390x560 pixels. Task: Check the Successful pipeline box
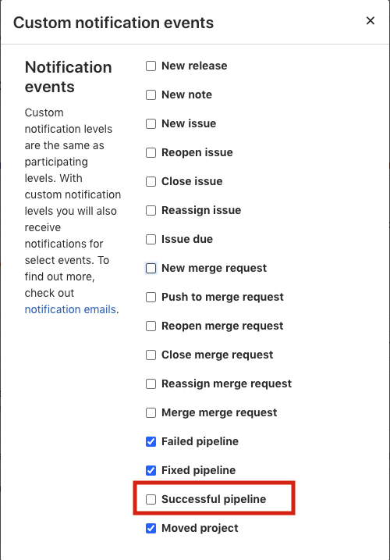tap(151, 499)
